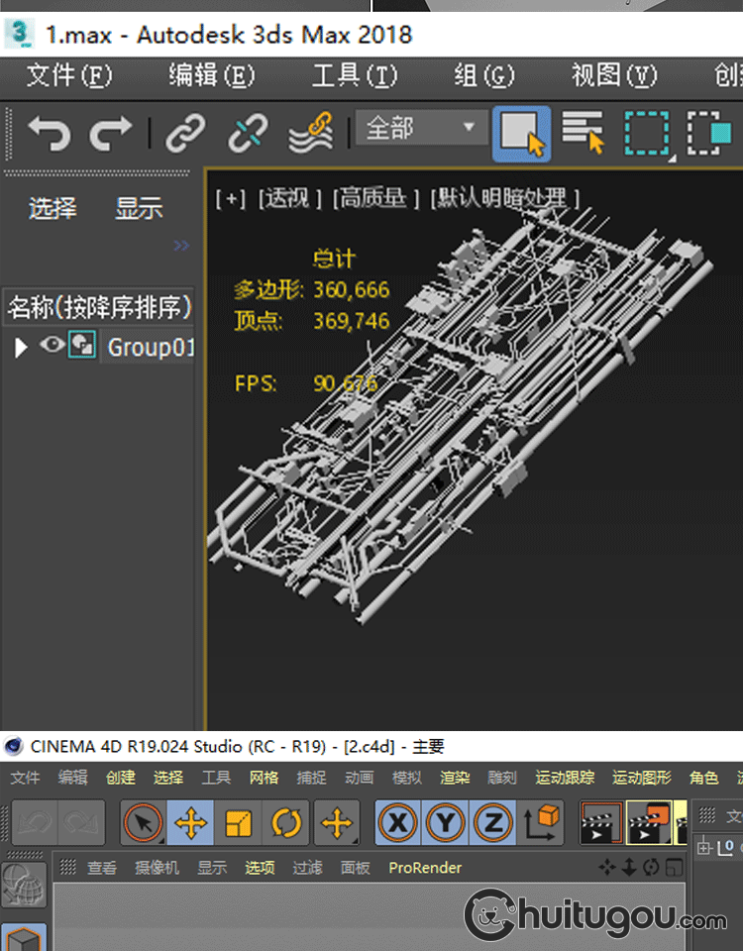Viewport: 743px width, 951px height.
Task: Click the Bind to Space Warp icon
Action: 310,133
